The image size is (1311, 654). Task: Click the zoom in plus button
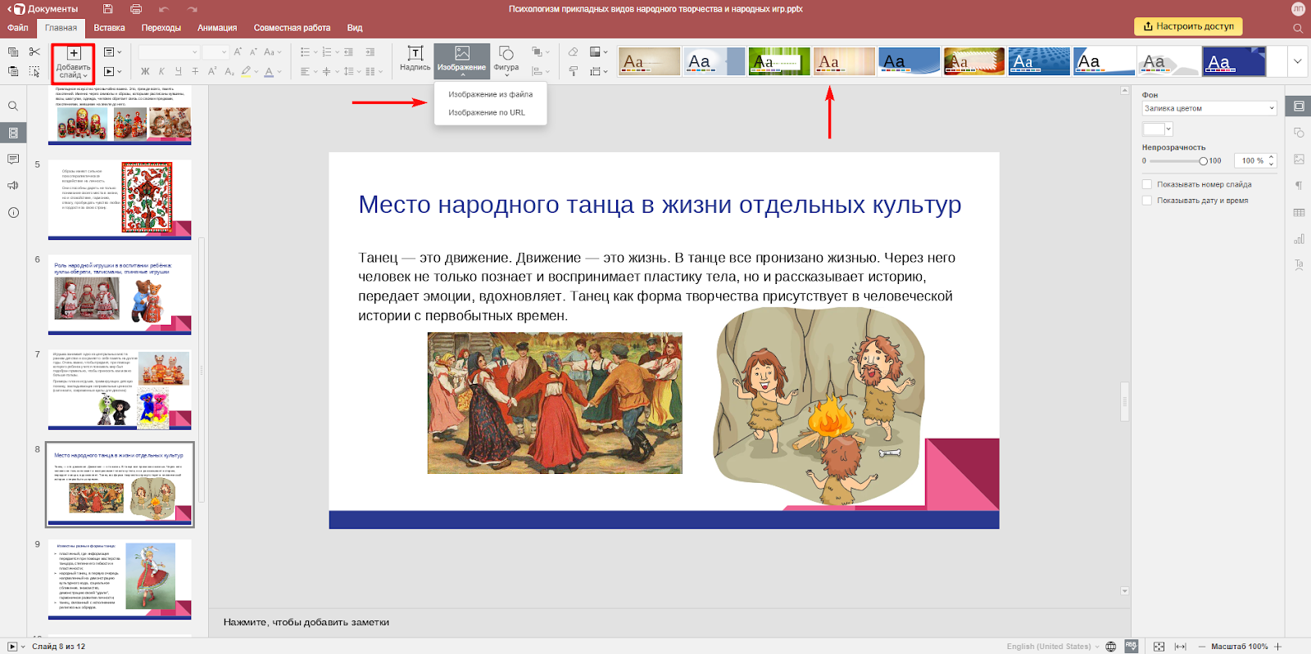tap(1277, 647)
